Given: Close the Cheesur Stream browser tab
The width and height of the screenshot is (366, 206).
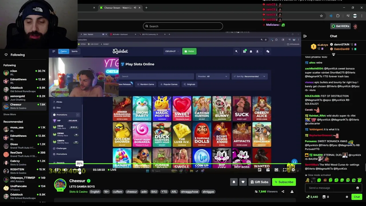Looking at the screenshot, I should click(x=140, y=8).
